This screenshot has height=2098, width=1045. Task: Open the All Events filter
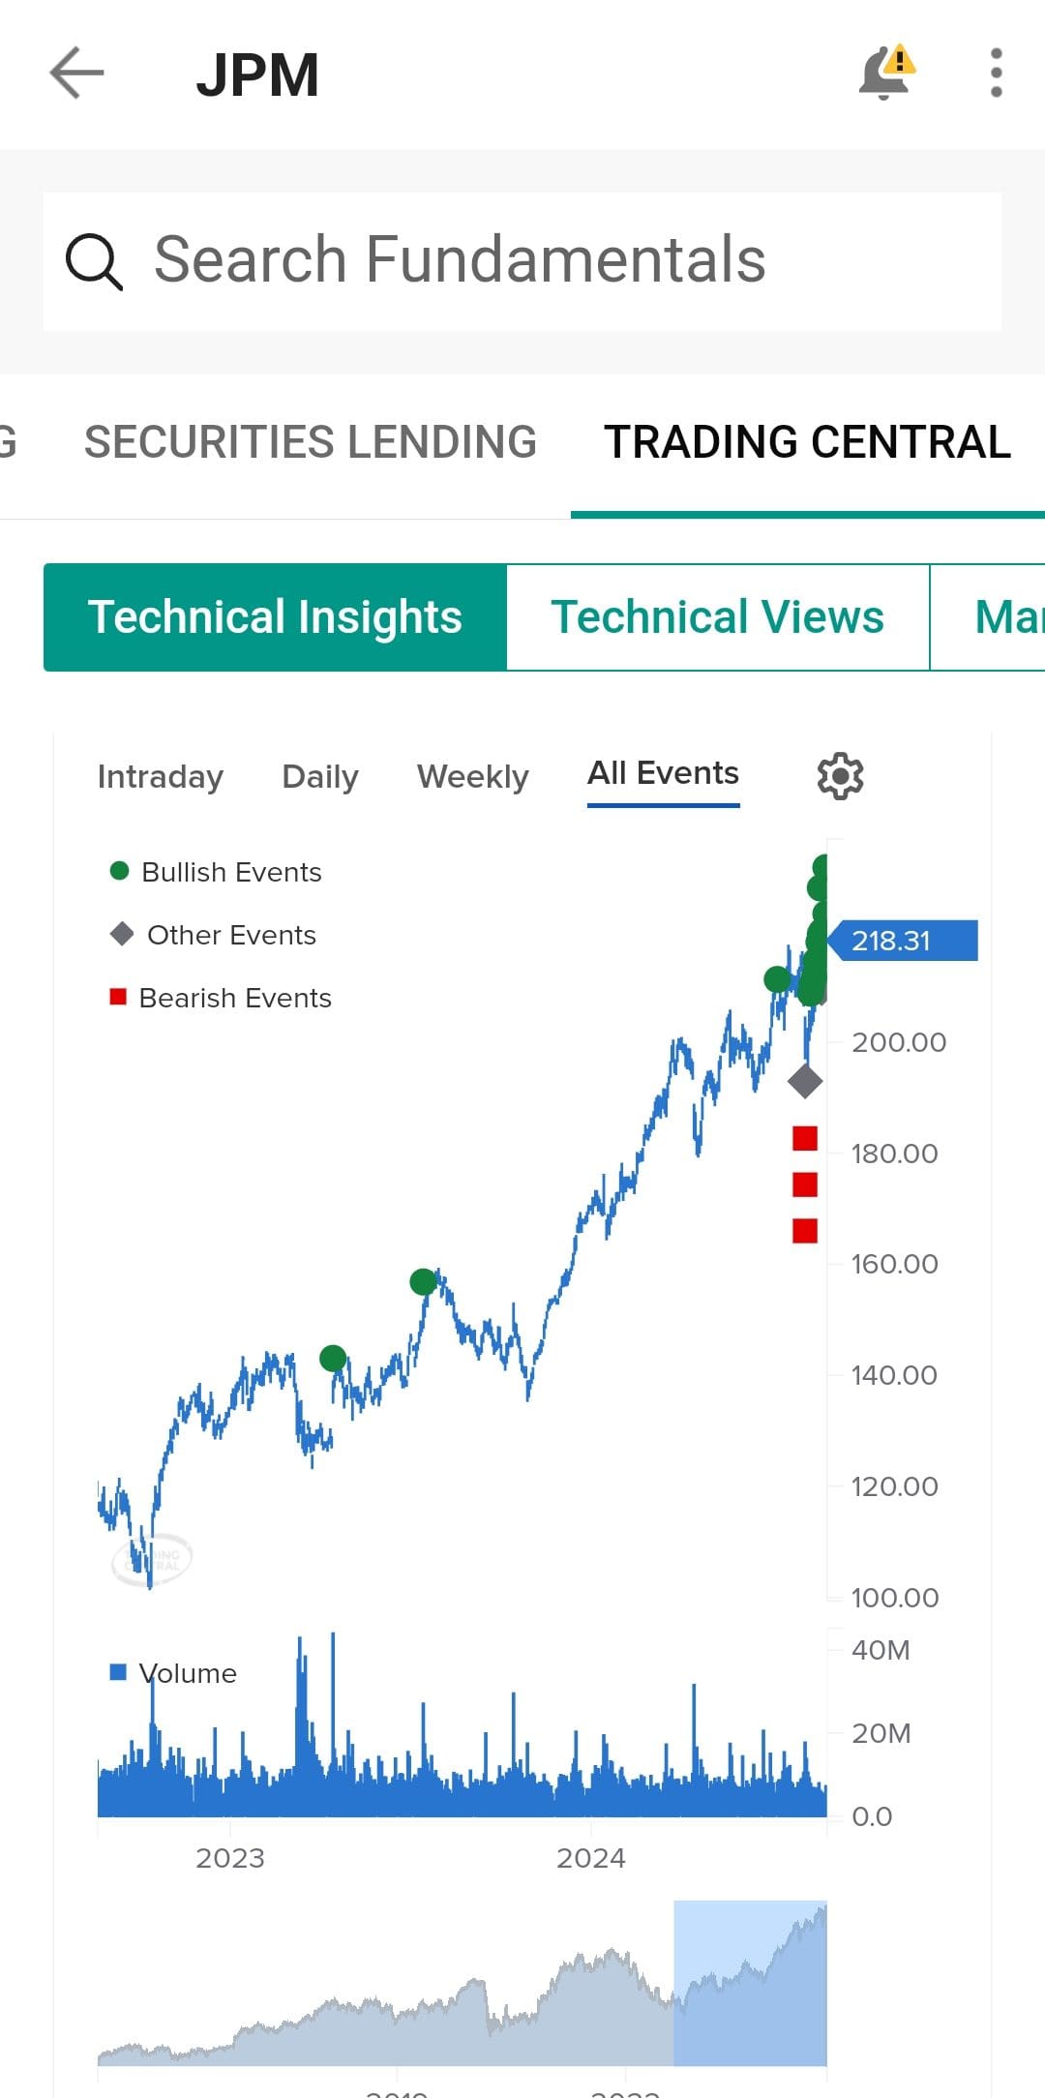click(663, 773)
